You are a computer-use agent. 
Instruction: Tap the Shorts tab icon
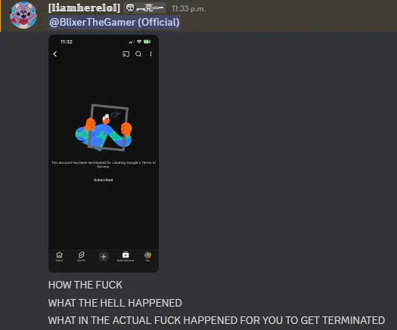click(x=81, y=256)
